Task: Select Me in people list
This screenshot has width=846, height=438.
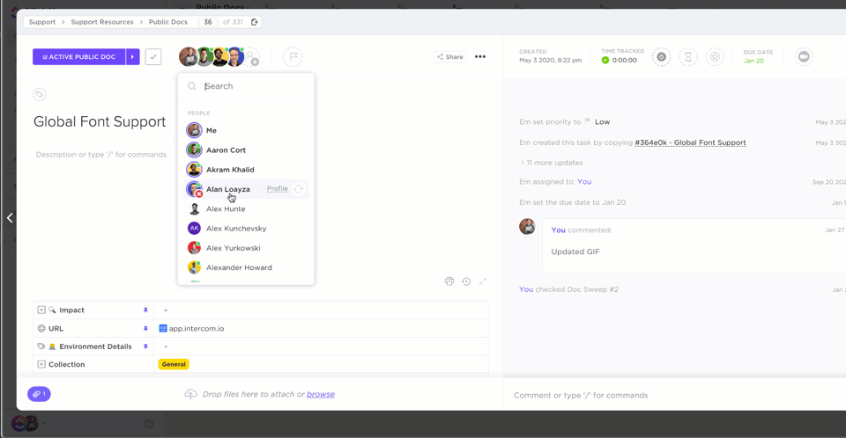Action: [x=246, y=130]
